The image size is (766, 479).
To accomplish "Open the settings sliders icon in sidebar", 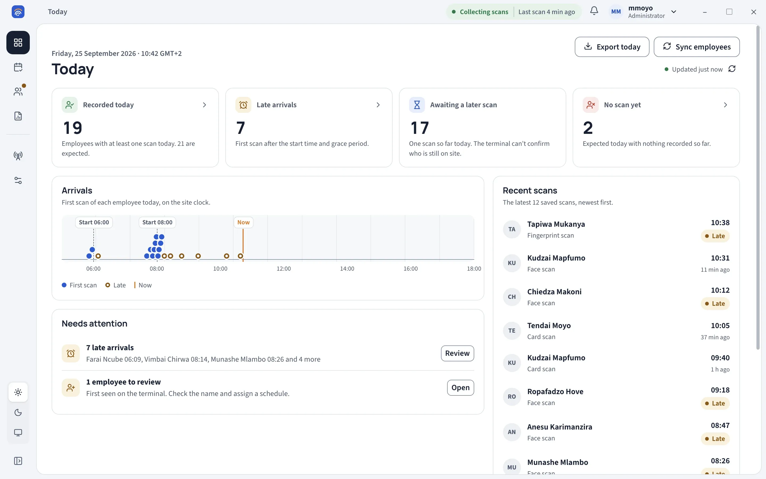I will click(18, 180).
